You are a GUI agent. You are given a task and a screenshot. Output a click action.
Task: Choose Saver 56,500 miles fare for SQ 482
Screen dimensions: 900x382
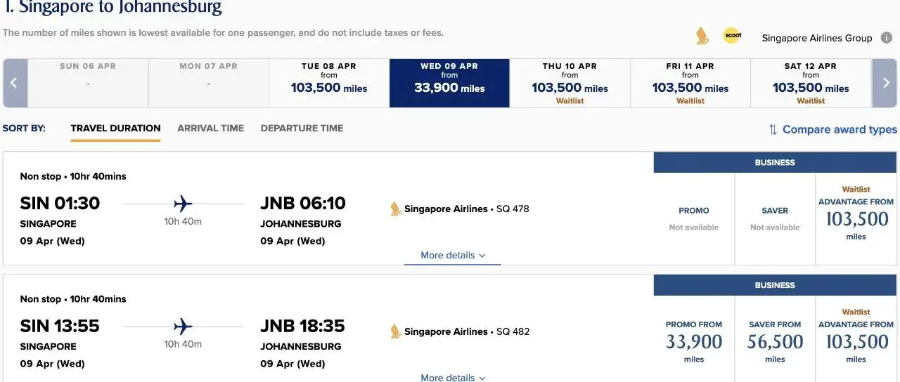pos(775,342)
